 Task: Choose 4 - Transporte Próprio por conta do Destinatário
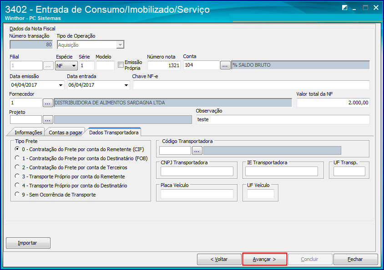pos(17,185)
